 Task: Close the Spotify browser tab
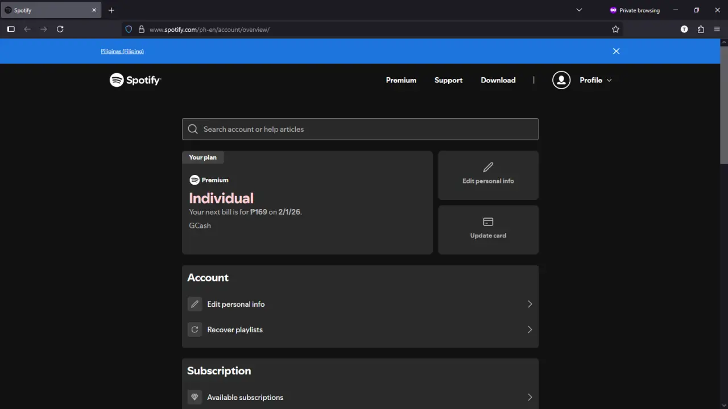(94, 10)
